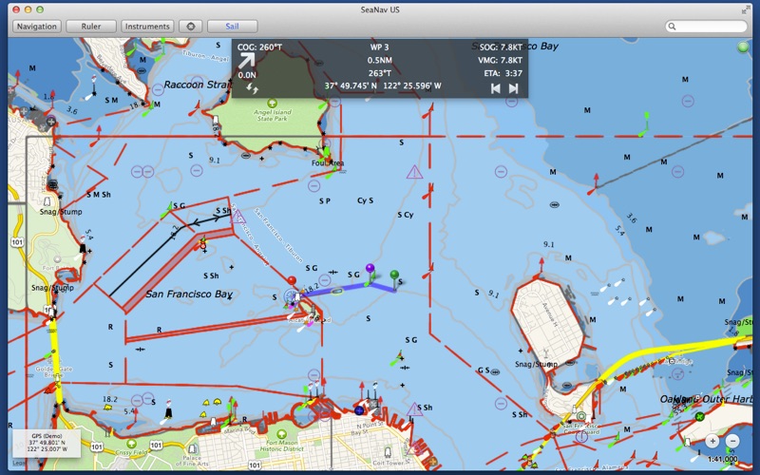Open the Instruments panel button
This screenshot has height=475, width=760.
147,27
